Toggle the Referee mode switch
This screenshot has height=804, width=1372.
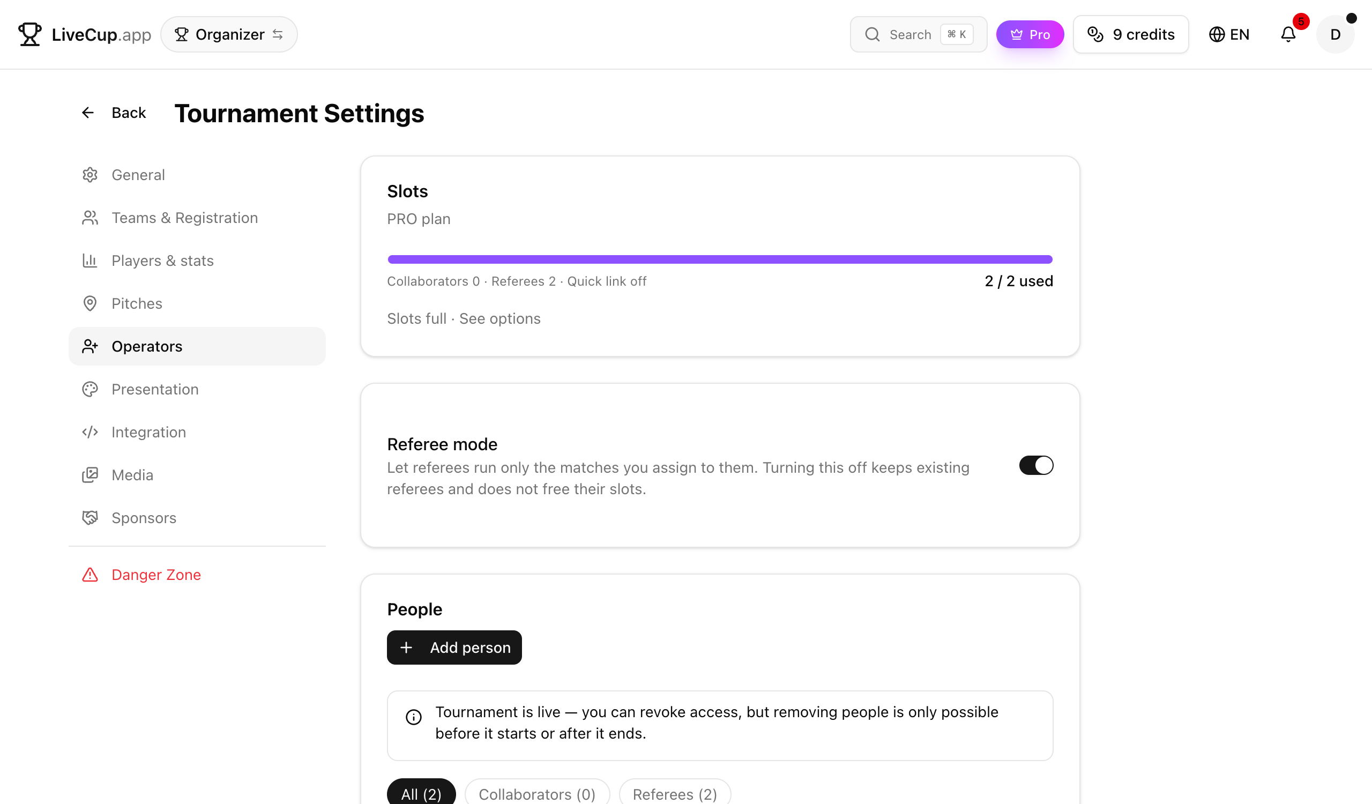(x=1036, y=465)
